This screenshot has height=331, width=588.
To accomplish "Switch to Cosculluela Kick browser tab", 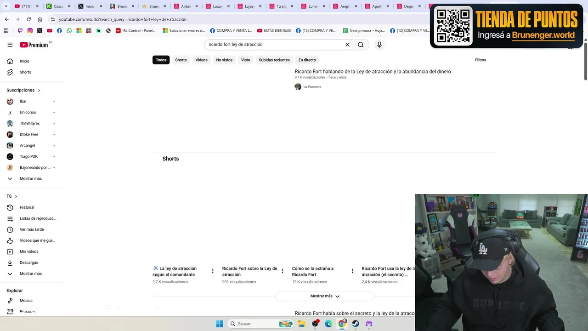I will pos(59,6).
